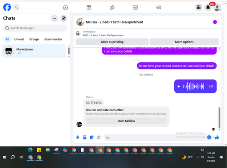Viewport: 227px width, 168px height.
Task: Open the Marketplace icon in top bar
Action: (135, 7)
